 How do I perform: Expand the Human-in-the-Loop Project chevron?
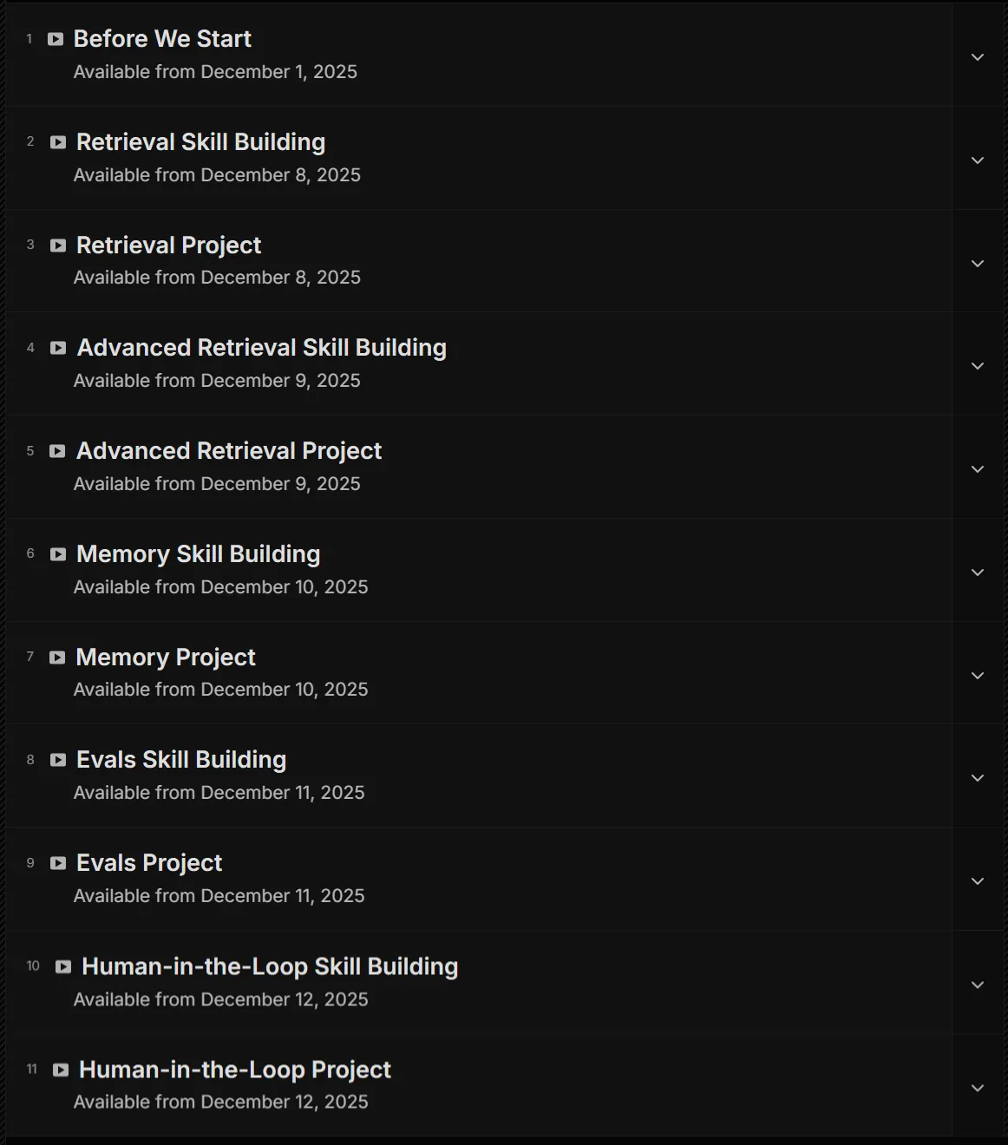pos(978,1088)
